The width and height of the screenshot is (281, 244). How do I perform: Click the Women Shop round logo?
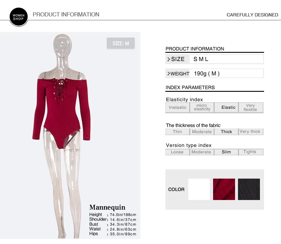click(18, 17)
